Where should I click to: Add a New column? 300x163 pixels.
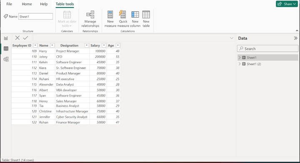click(x=135, y=19)
